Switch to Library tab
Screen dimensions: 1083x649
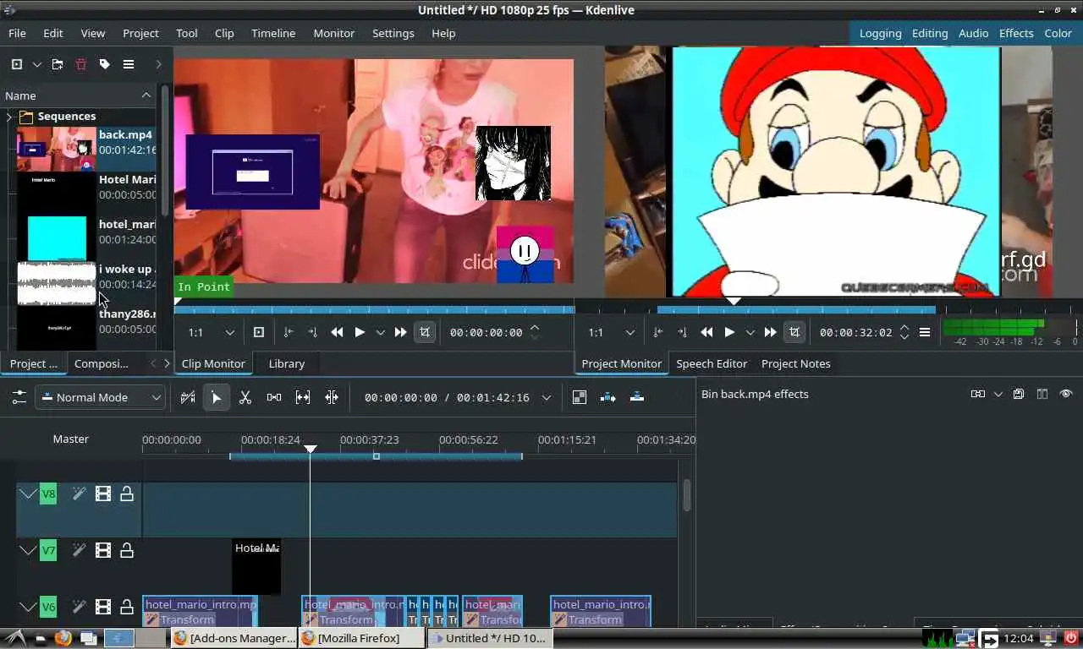287,363
